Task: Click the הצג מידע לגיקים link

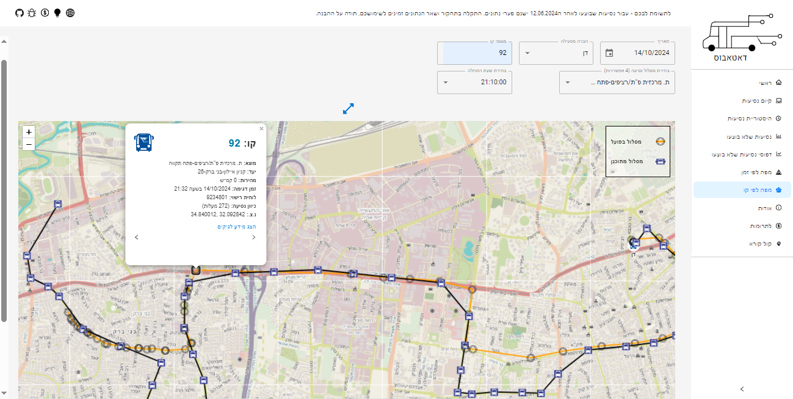Action: click(237, 227)
